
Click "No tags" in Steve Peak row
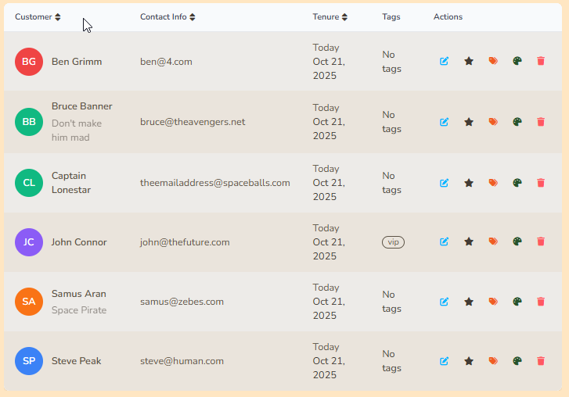tap(391, 361)
